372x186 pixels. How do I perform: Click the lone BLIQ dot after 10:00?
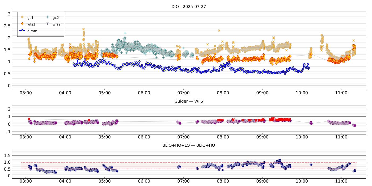click(311, 165)
